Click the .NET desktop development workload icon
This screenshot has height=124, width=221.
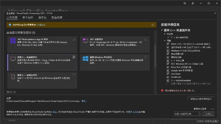tap(85, 40)
